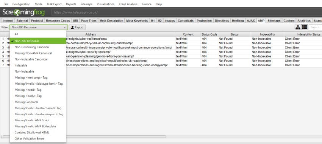Collapse the Non-200 Response filter dropdown
322x144 pixels.
tap(38, 27)
